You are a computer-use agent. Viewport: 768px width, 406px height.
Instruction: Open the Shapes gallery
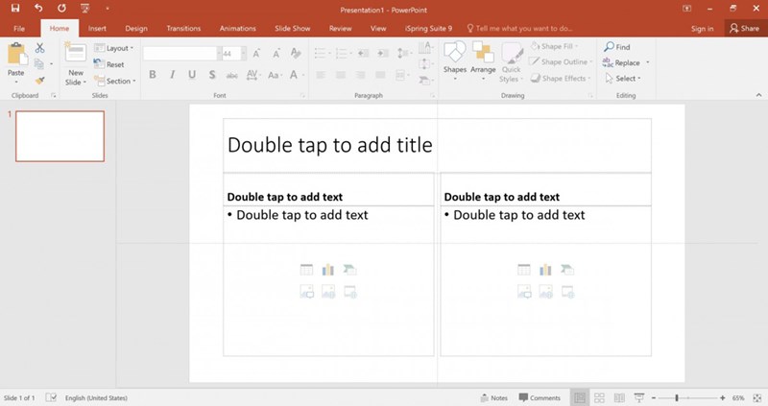point(454,60)
